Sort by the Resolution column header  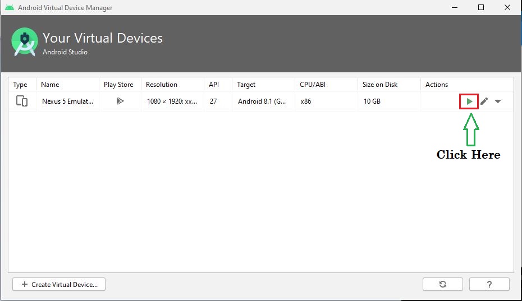coord(161,85)
